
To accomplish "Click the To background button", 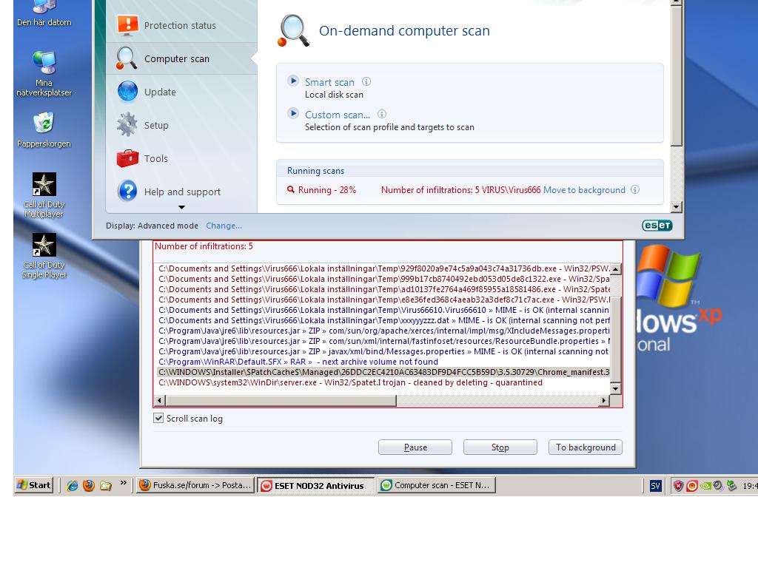I will click(x=586, y=447).
